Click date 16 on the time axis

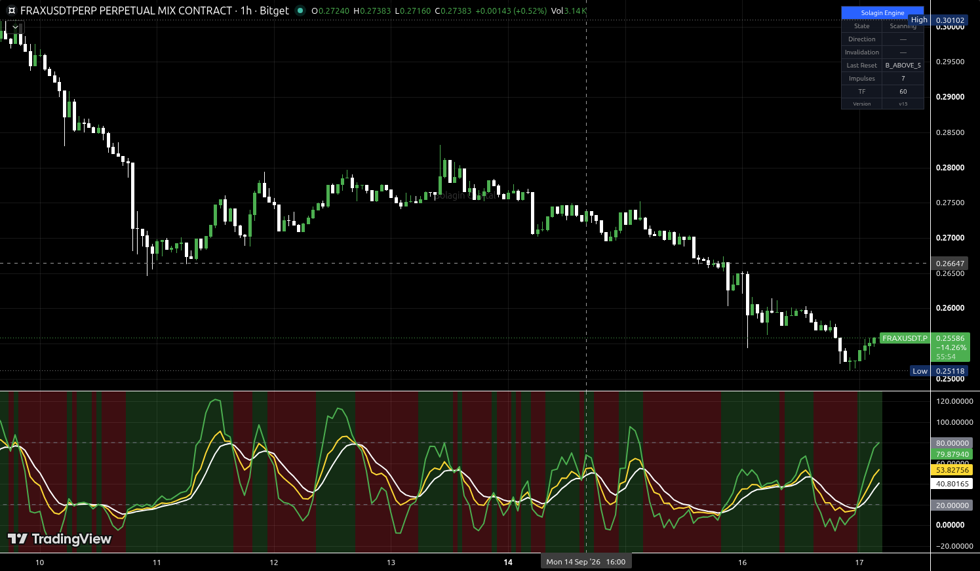pyautogui.click(x=742, y=562)
